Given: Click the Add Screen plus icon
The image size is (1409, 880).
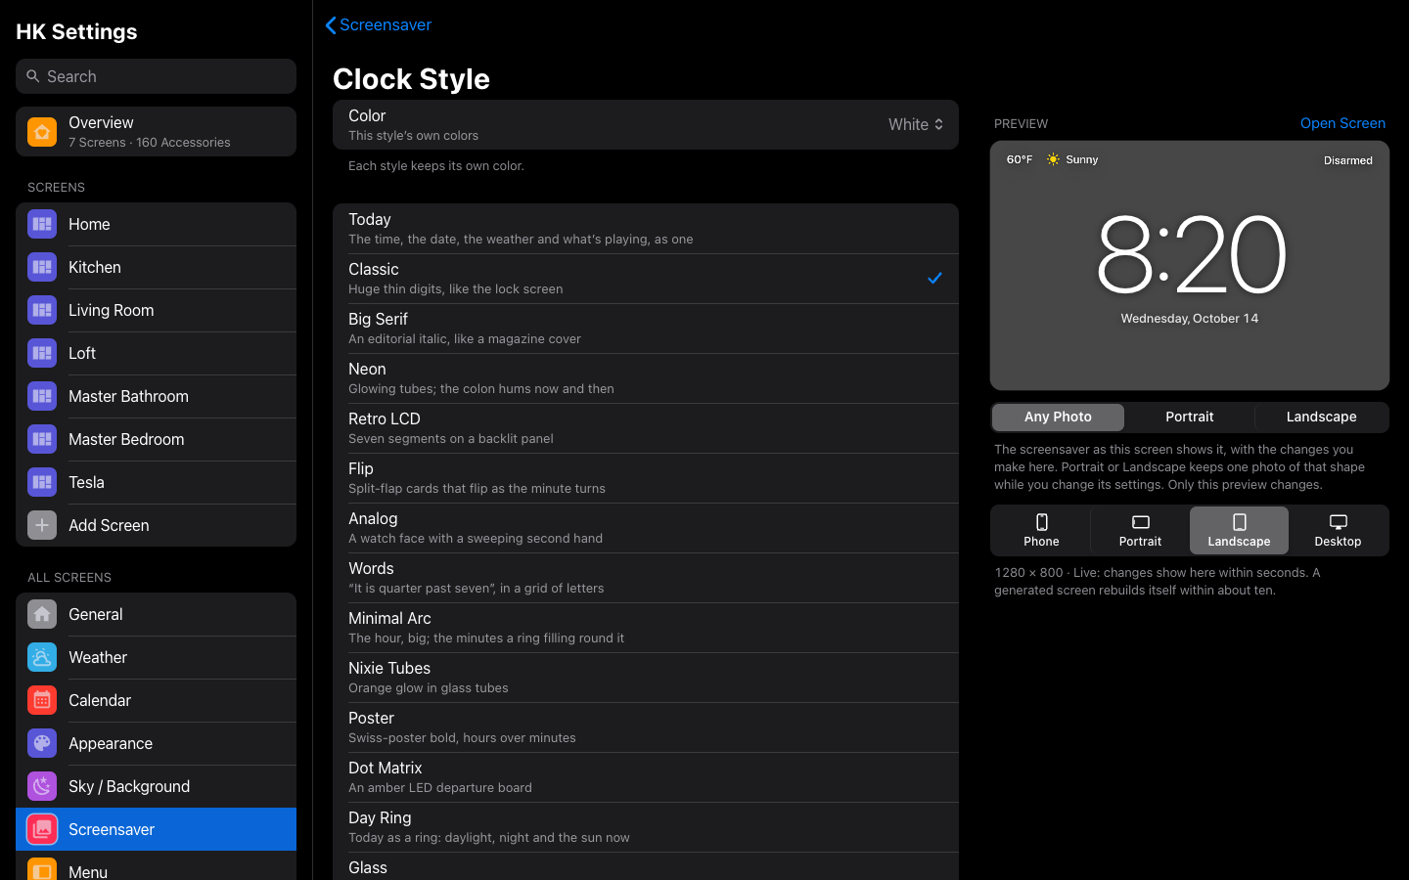Looking at the screenshot, I should tap(42, 525).
